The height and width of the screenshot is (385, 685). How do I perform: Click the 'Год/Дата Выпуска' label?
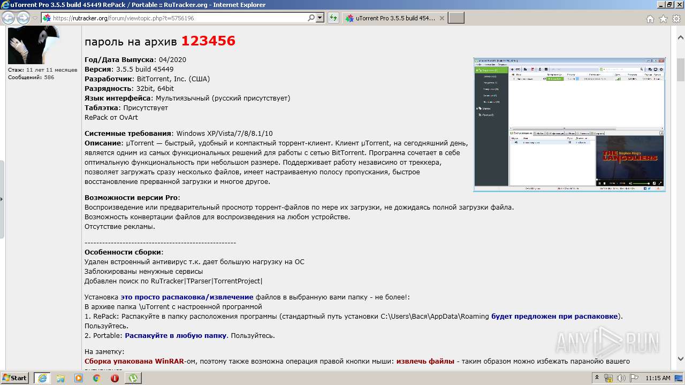(x=119, y=59)
